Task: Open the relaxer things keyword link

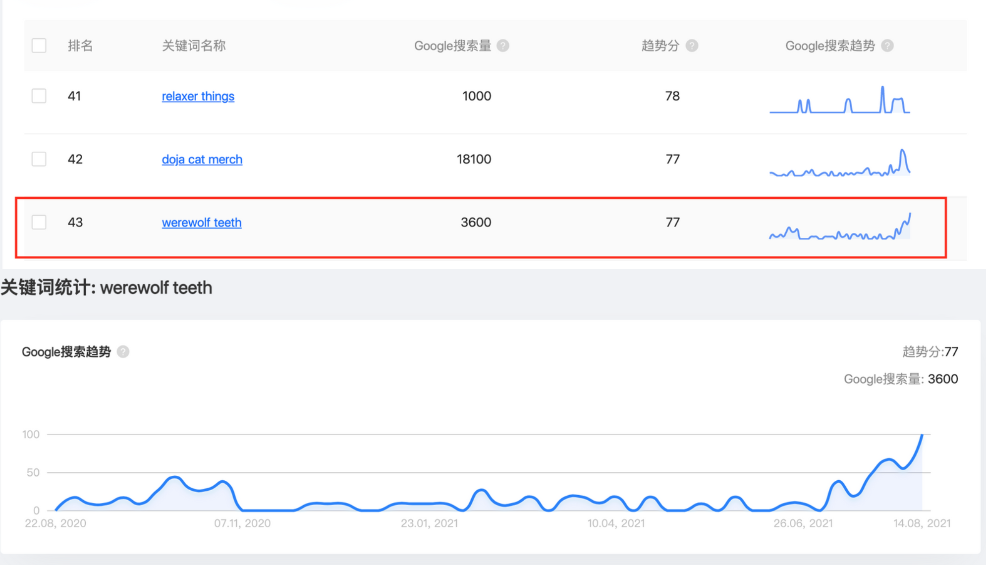Action: (x=198, y=96)
